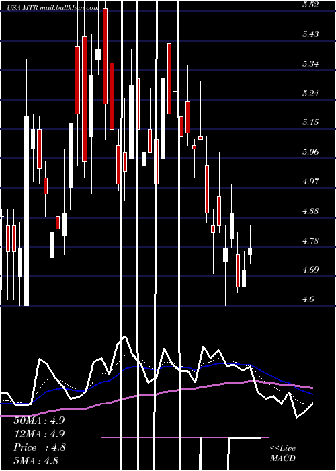The image size is (336, 471).
Task: Select the 5.06 price axis label
Action: (x=310, y=152)
